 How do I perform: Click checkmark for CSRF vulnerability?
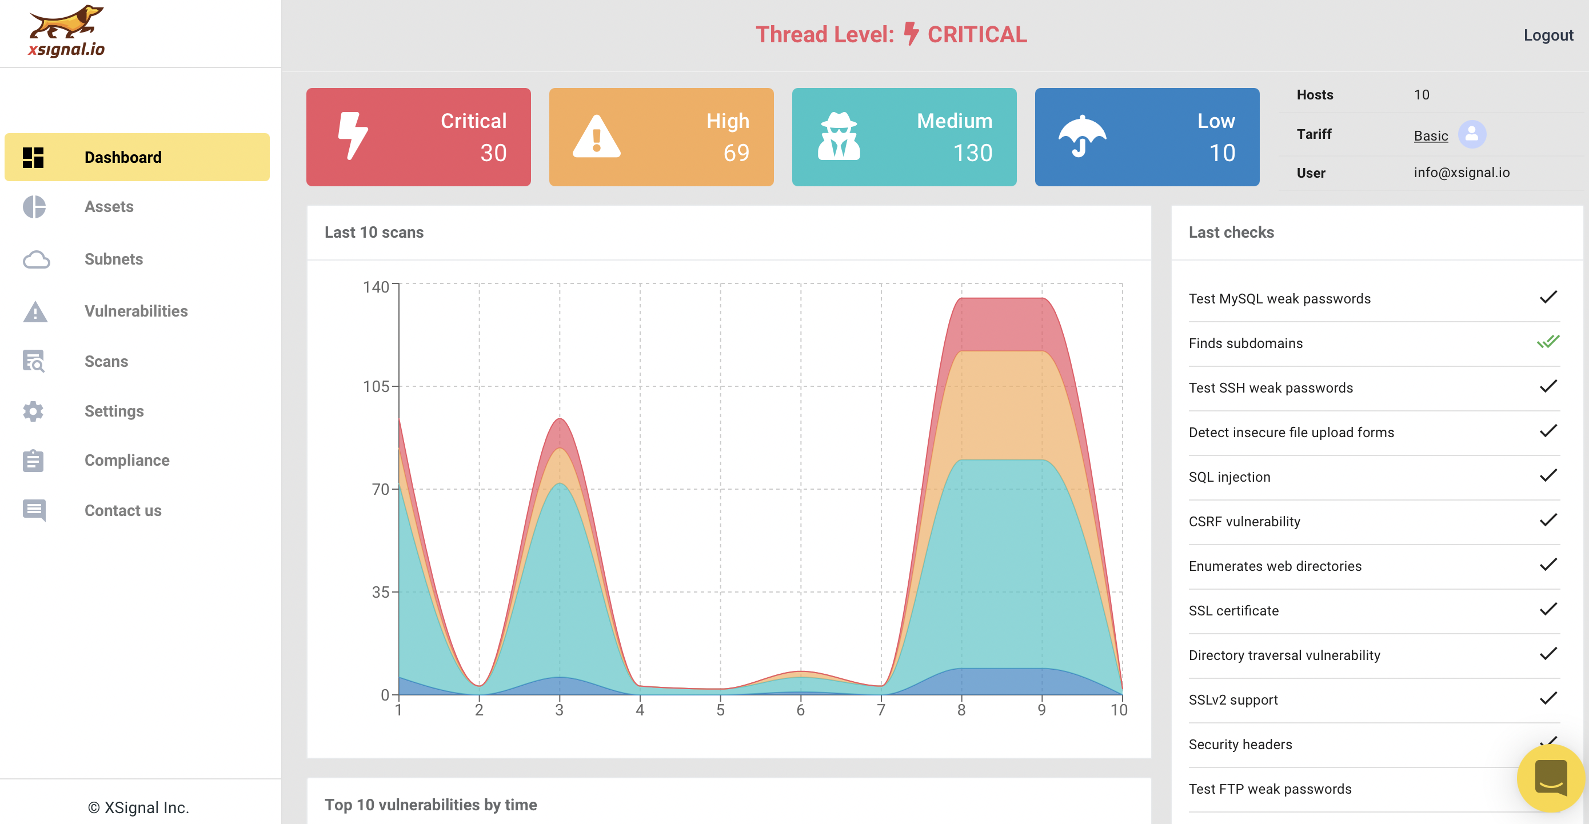(x=1548, y=520)
